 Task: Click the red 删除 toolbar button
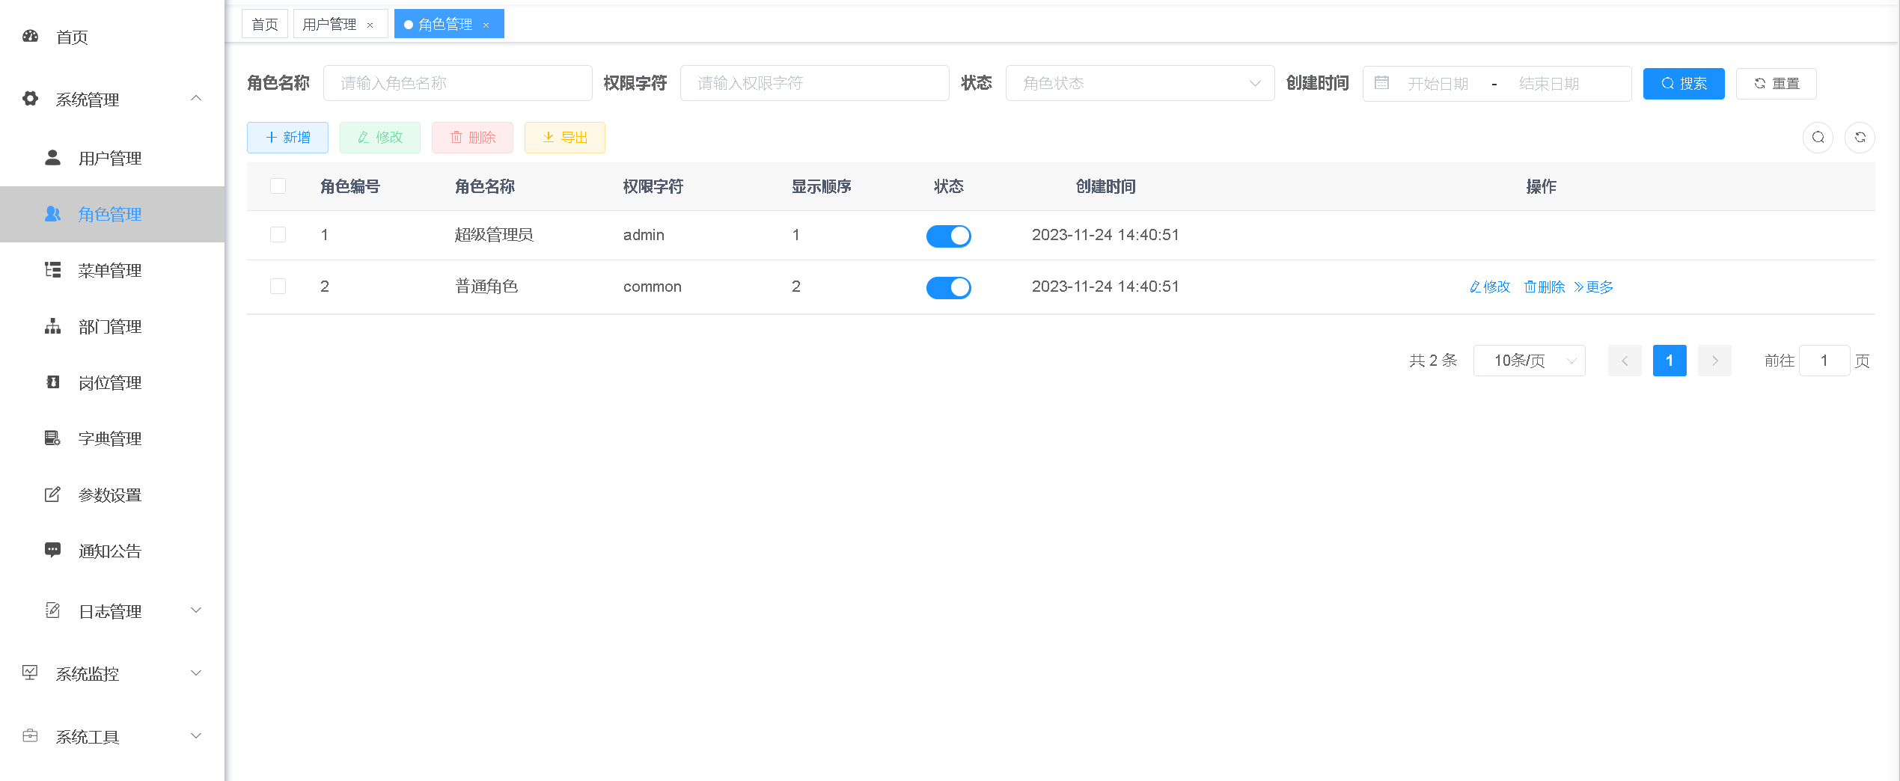coord(472,137)
